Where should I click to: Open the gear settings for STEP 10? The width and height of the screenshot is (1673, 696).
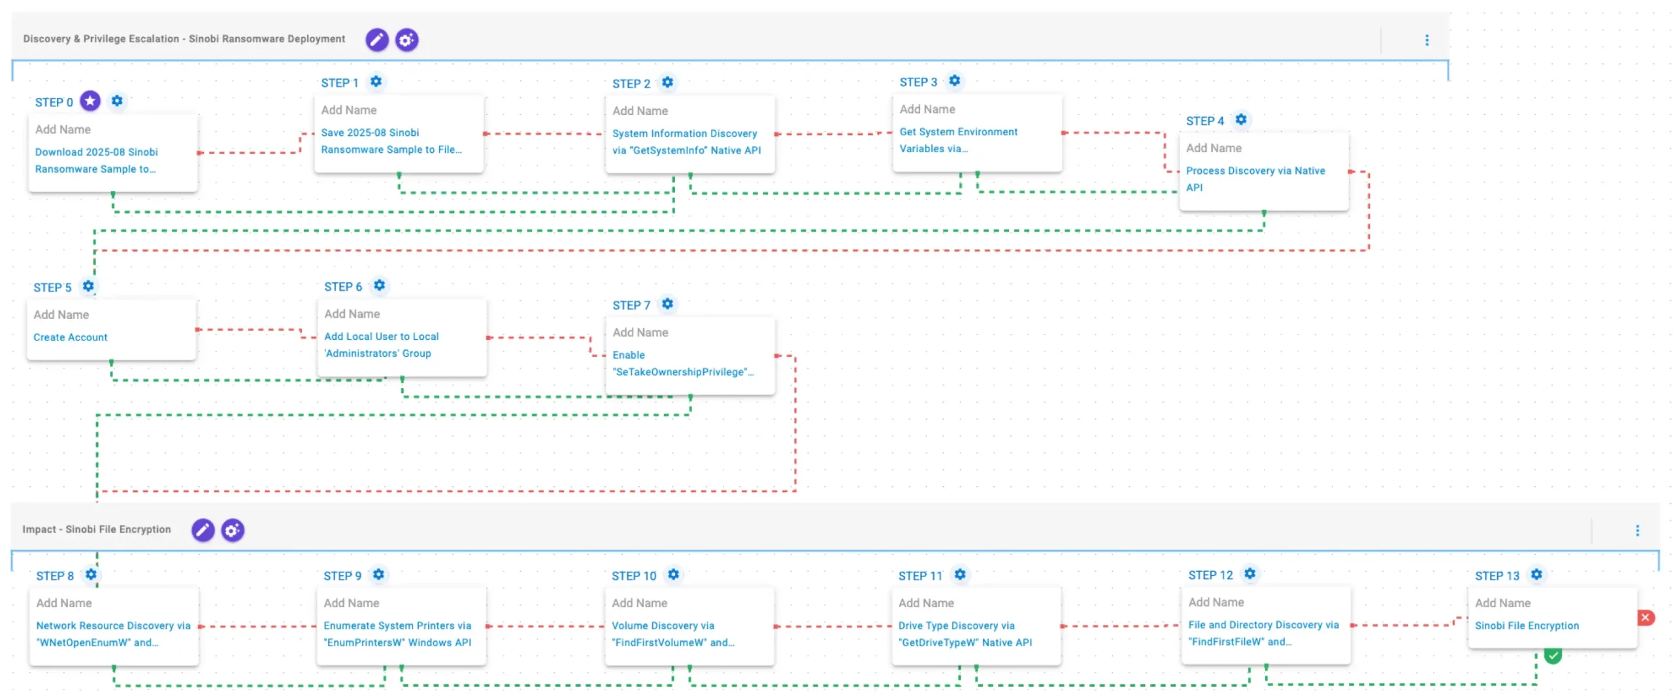click(673, 574)
